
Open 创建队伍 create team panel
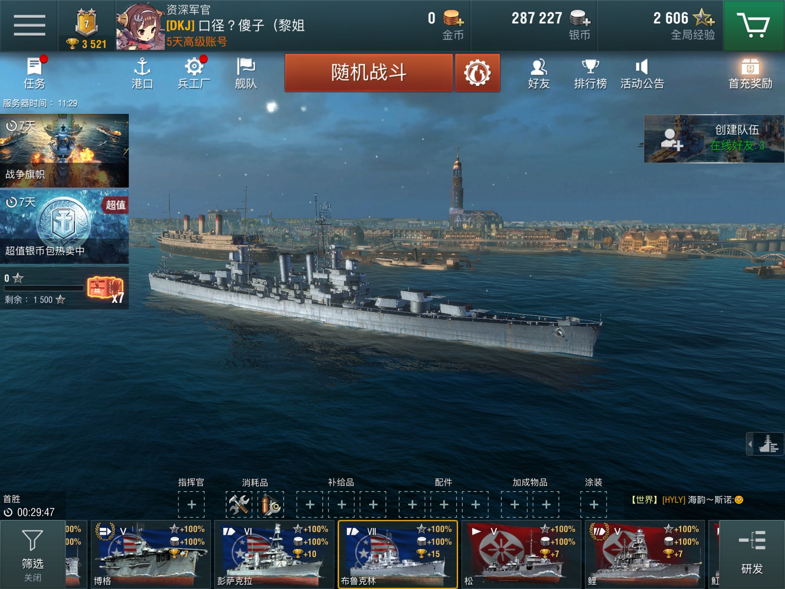[714, 139]
